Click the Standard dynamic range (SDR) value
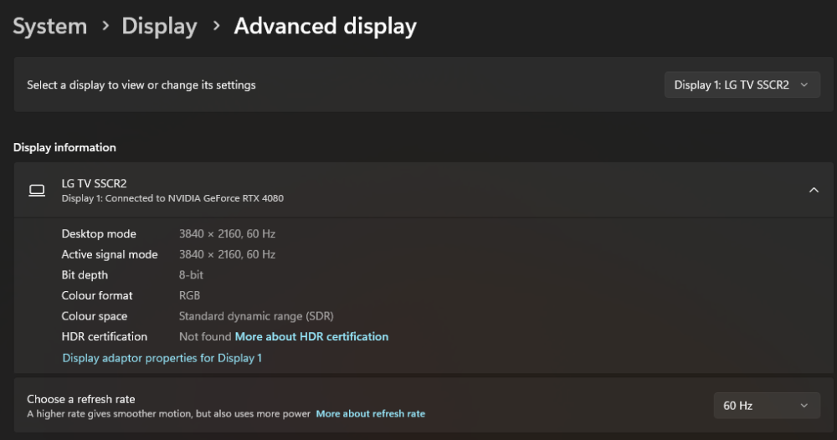 [256, 316]
